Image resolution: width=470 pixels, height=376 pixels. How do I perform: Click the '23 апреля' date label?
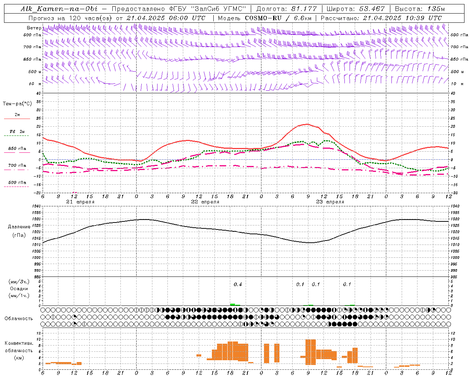tap(330, 202)
